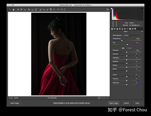Screen dimensions: 151x116
Task: Click the Save Image button
Action: (15, 103)
